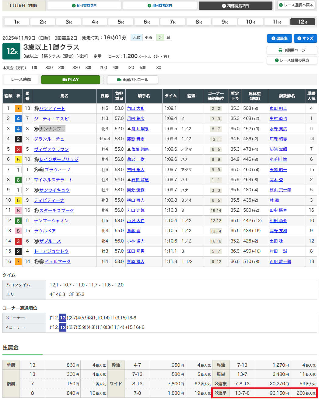The width and height of the screenshot is (319, 399).
Task: Switch to the 6R race tab
Action: [x=147, y=22]
